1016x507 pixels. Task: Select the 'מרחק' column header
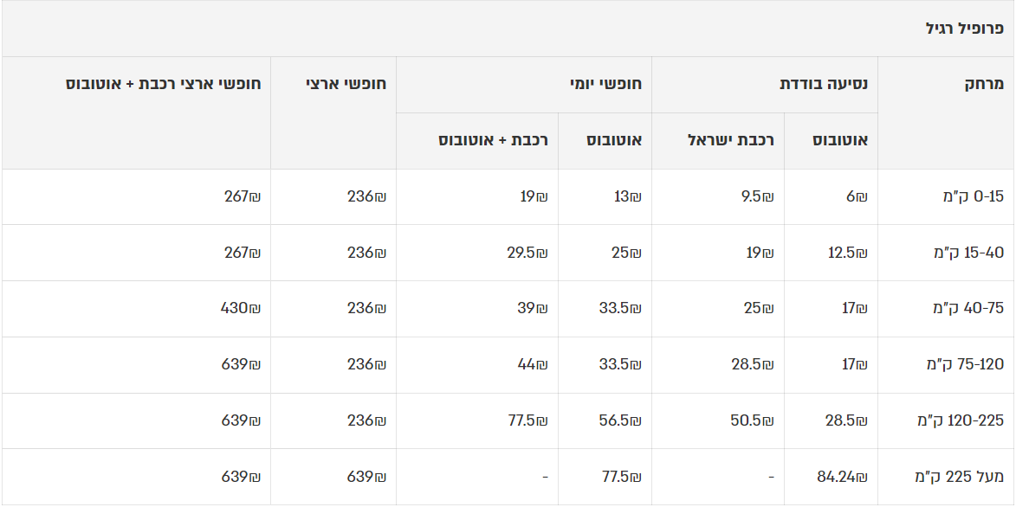coord(983,85)
